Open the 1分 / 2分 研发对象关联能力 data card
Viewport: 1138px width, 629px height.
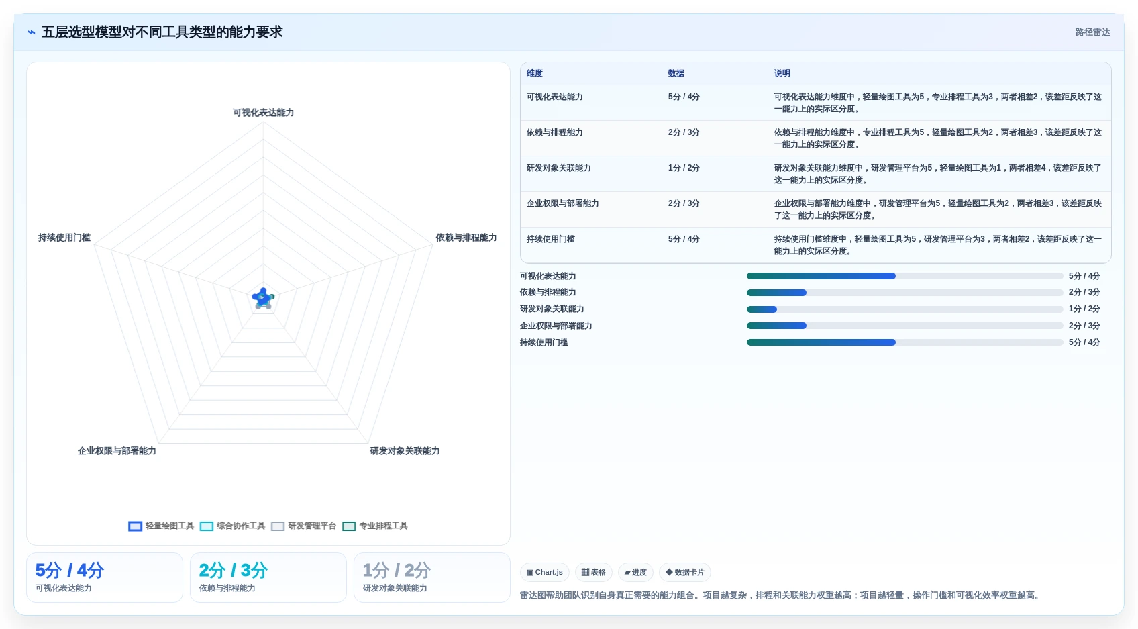point(432,578)
